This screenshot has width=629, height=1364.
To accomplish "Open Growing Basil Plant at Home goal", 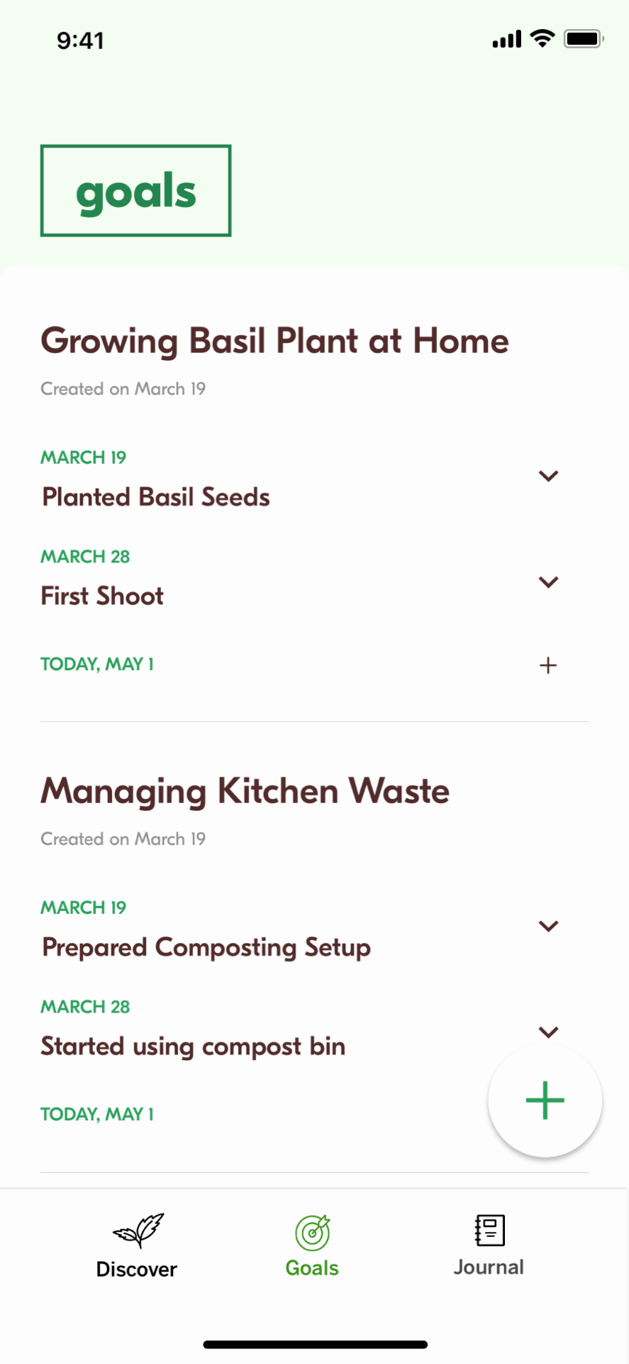I will [275, 341].
